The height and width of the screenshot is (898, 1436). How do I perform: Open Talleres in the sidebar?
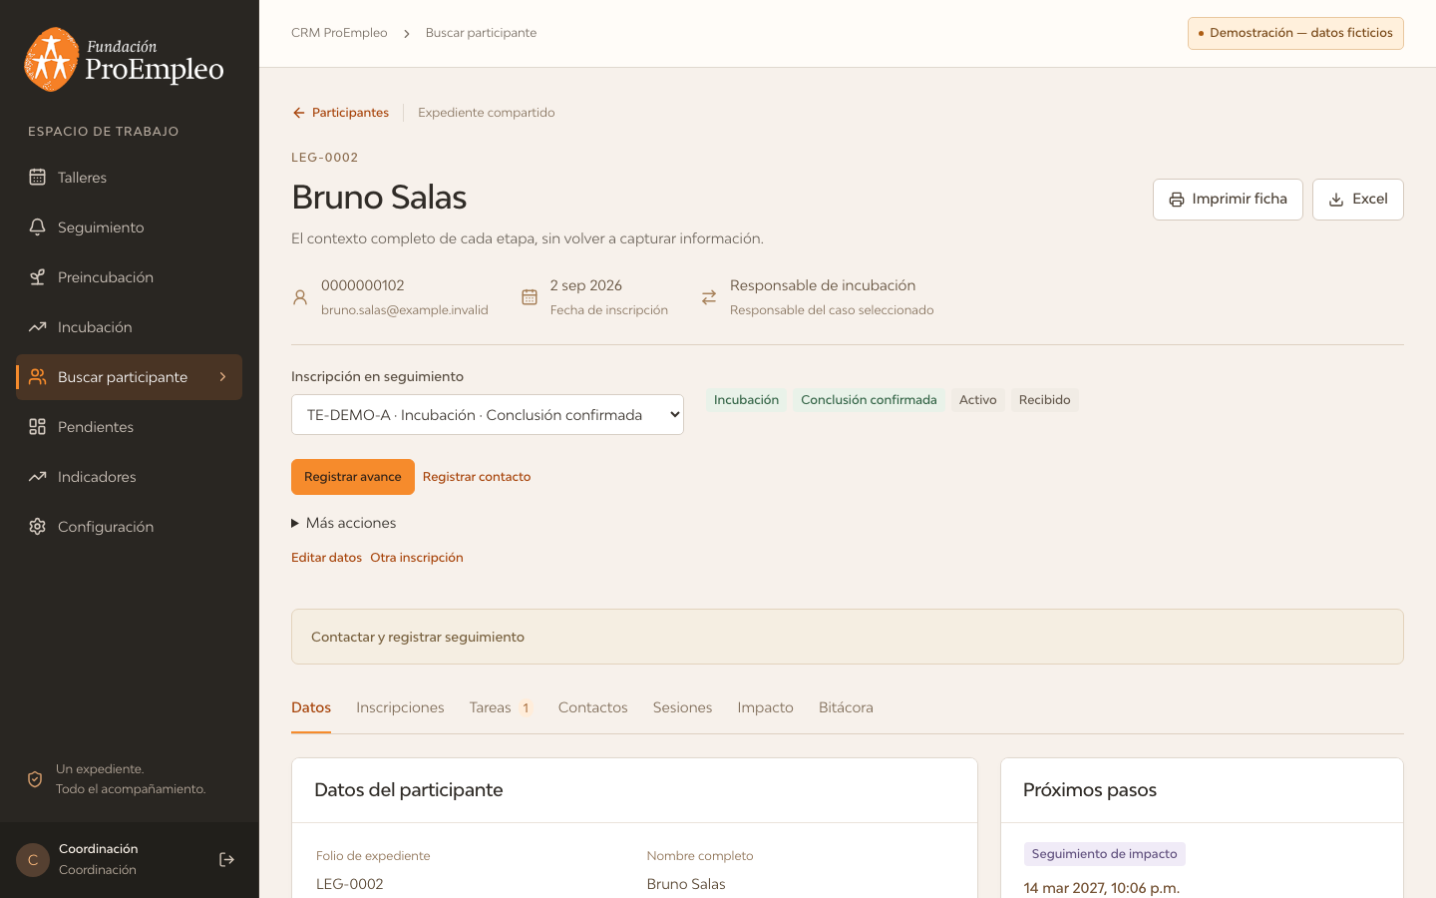tap(129, 178)
